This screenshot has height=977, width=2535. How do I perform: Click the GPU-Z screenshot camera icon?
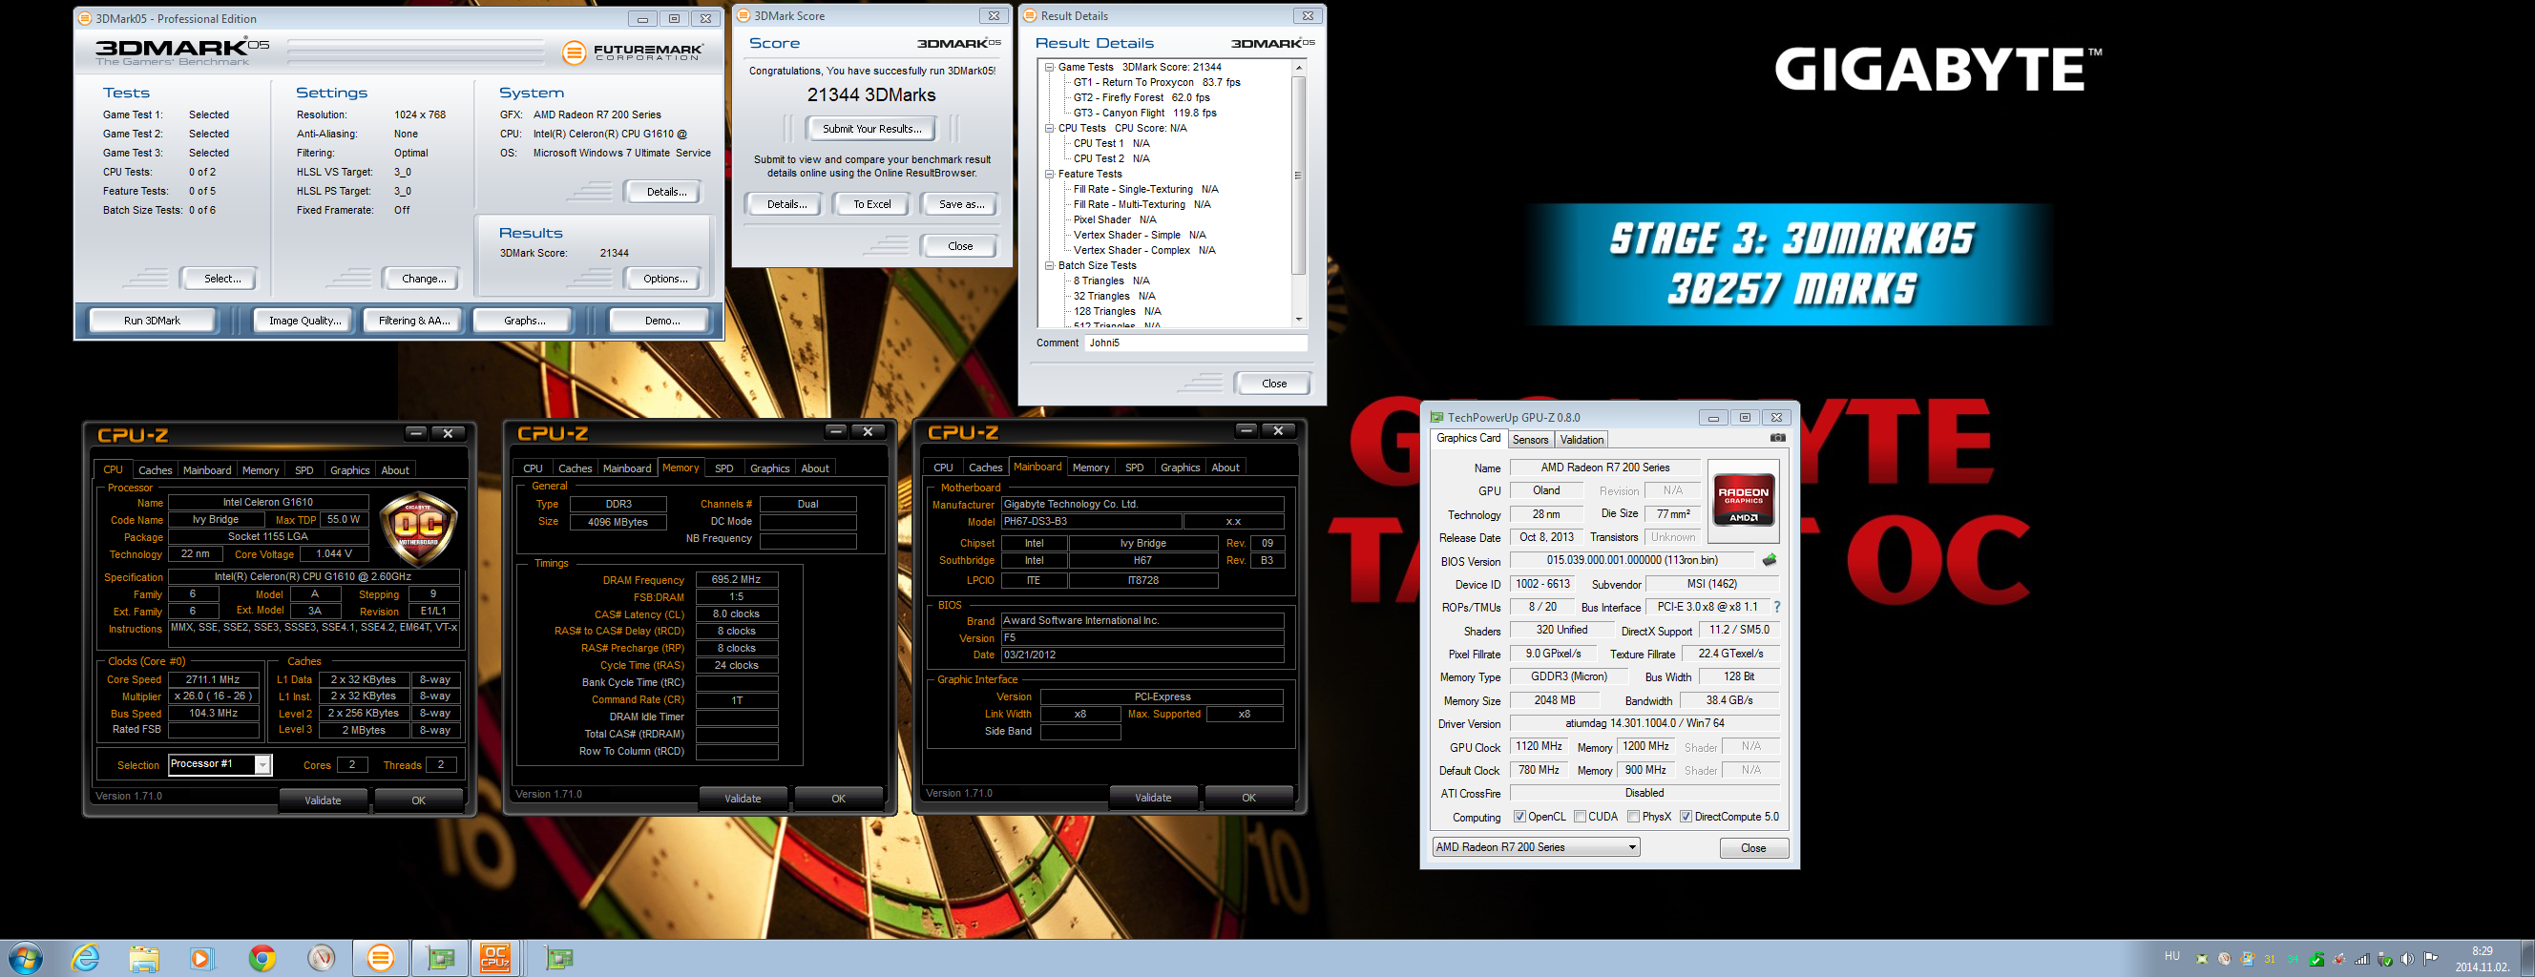(1777, 438)
